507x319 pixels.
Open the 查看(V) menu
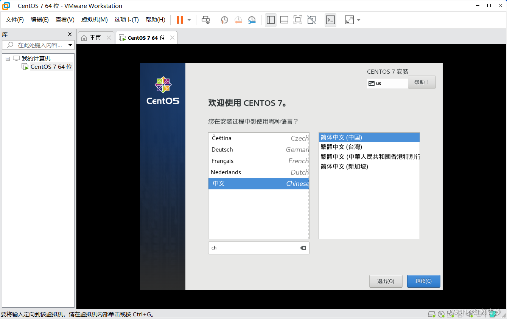click(x=65, y=20)
